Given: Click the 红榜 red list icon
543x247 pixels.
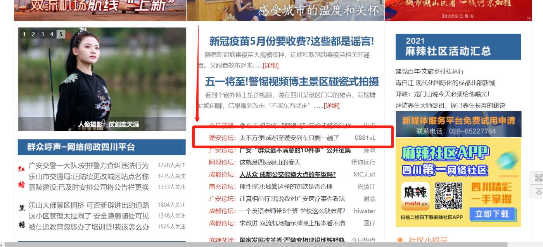Looking at the screenshot, I should pyautogui.click(x=21, y=176).
